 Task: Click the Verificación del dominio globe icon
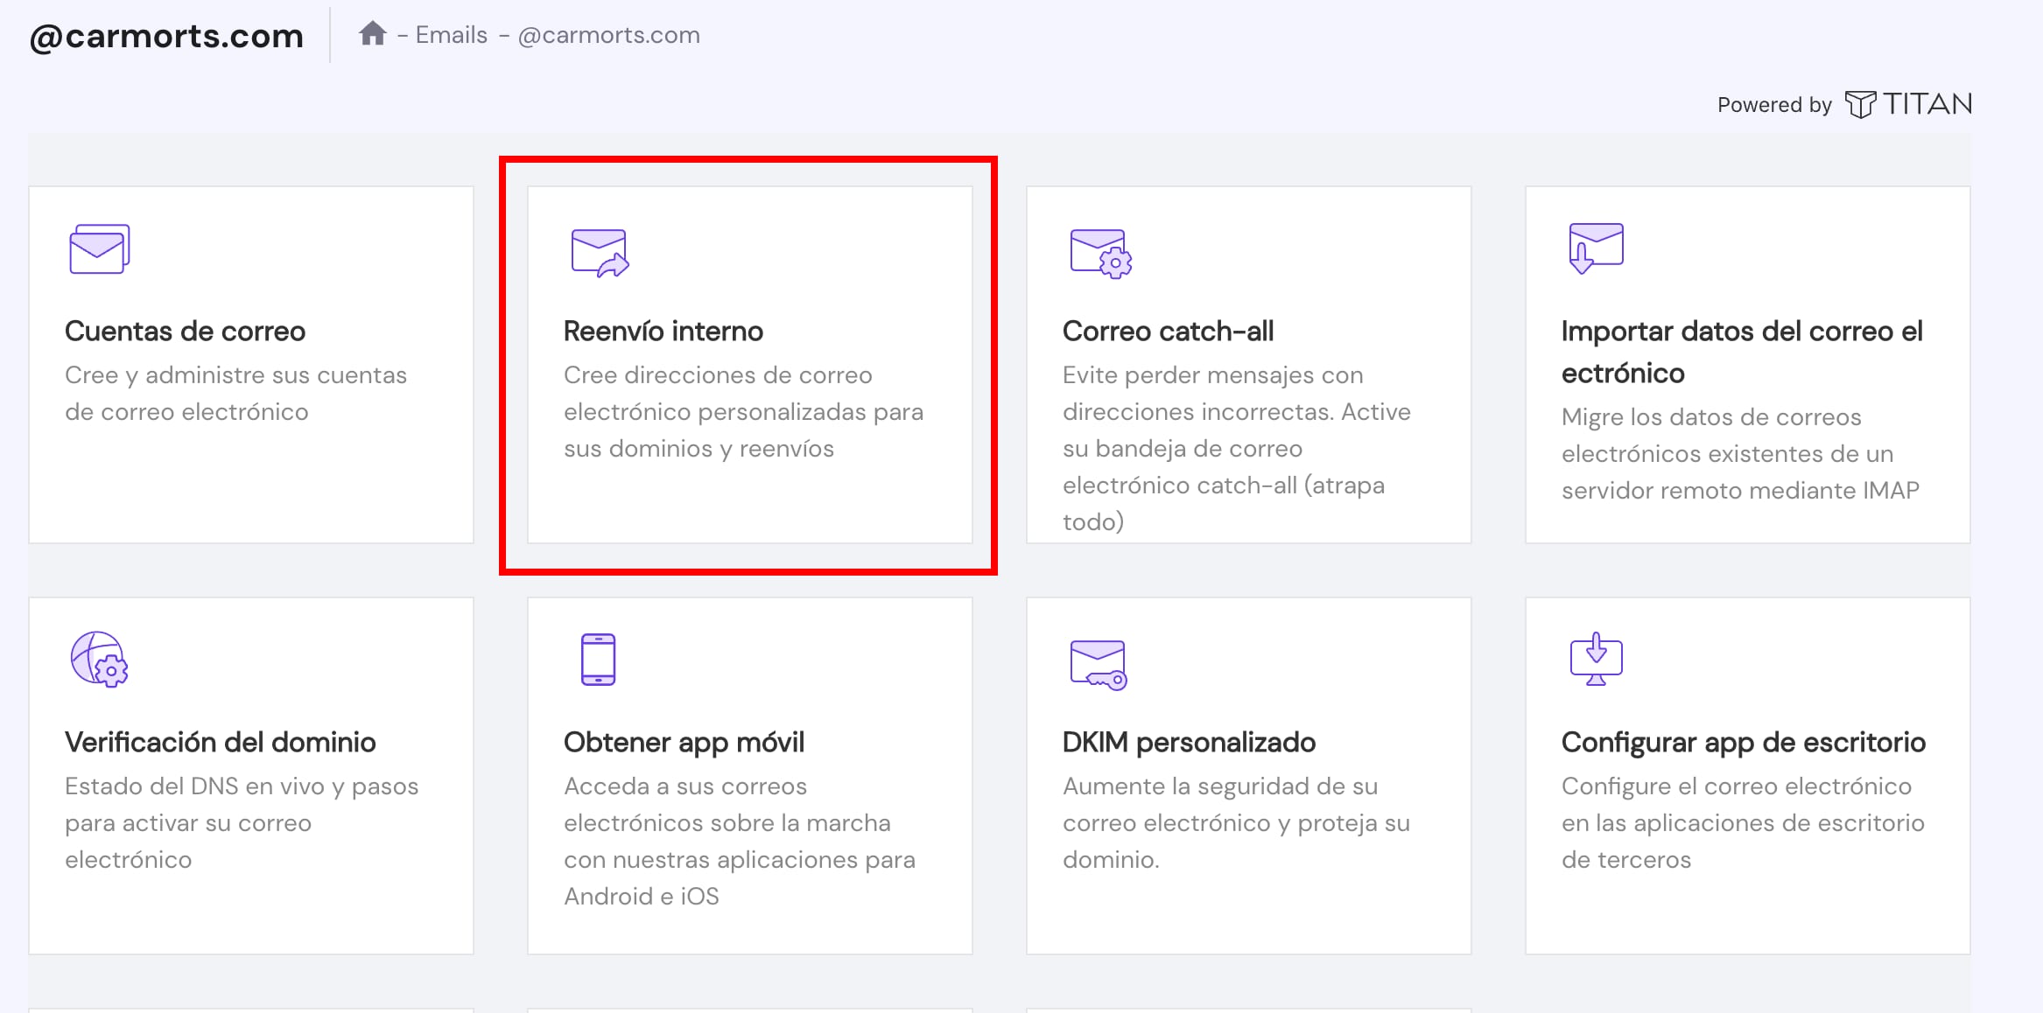(99, 660)
